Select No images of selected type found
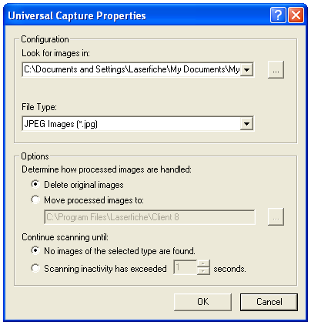 pos(35,250)
